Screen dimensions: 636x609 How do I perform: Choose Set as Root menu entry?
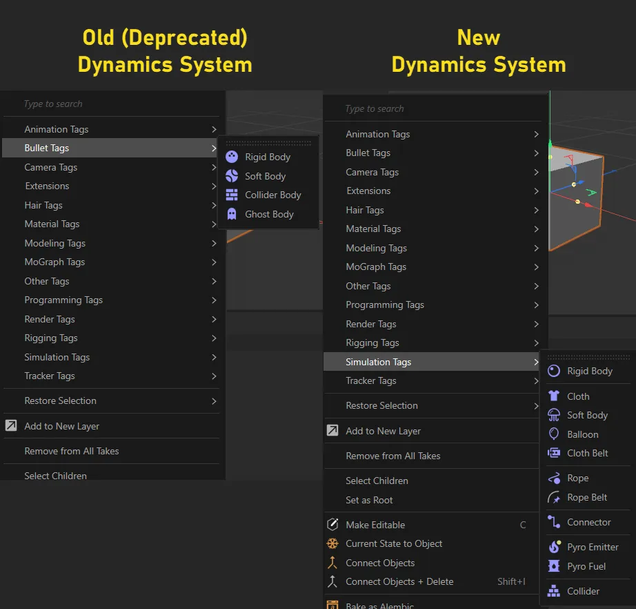[x=369, y=500]
